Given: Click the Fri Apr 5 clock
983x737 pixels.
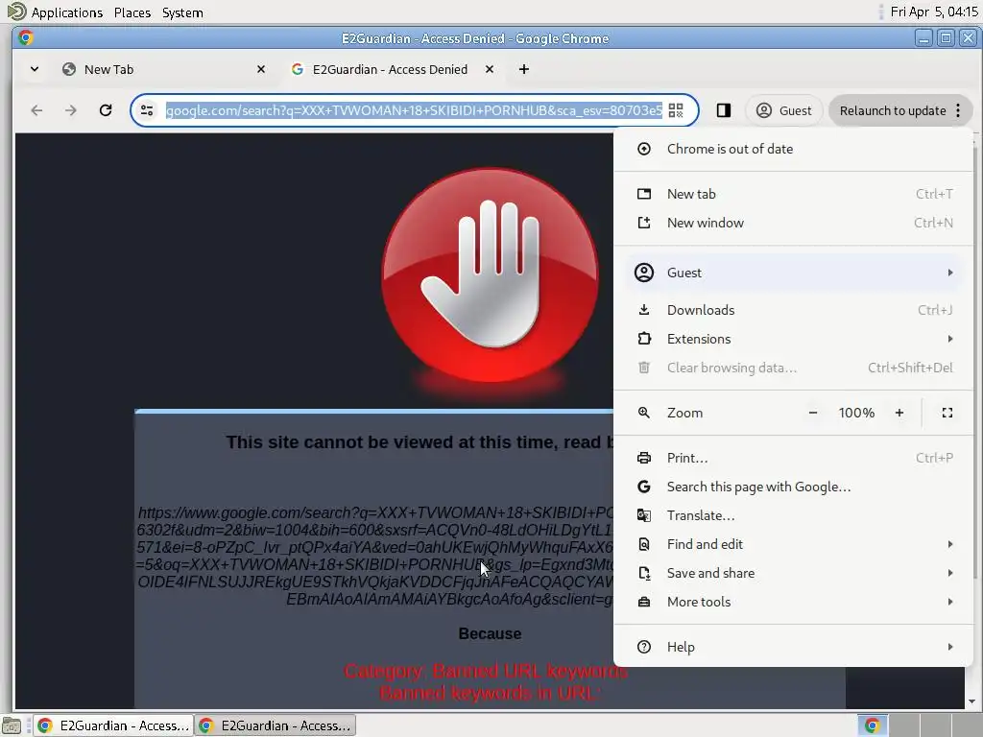Looking at the screenshot, I should (x=934, y=12).
